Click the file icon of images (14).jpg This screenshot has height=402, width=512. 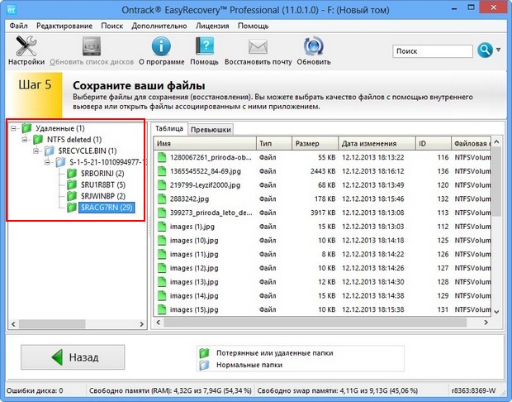(162, 295)
